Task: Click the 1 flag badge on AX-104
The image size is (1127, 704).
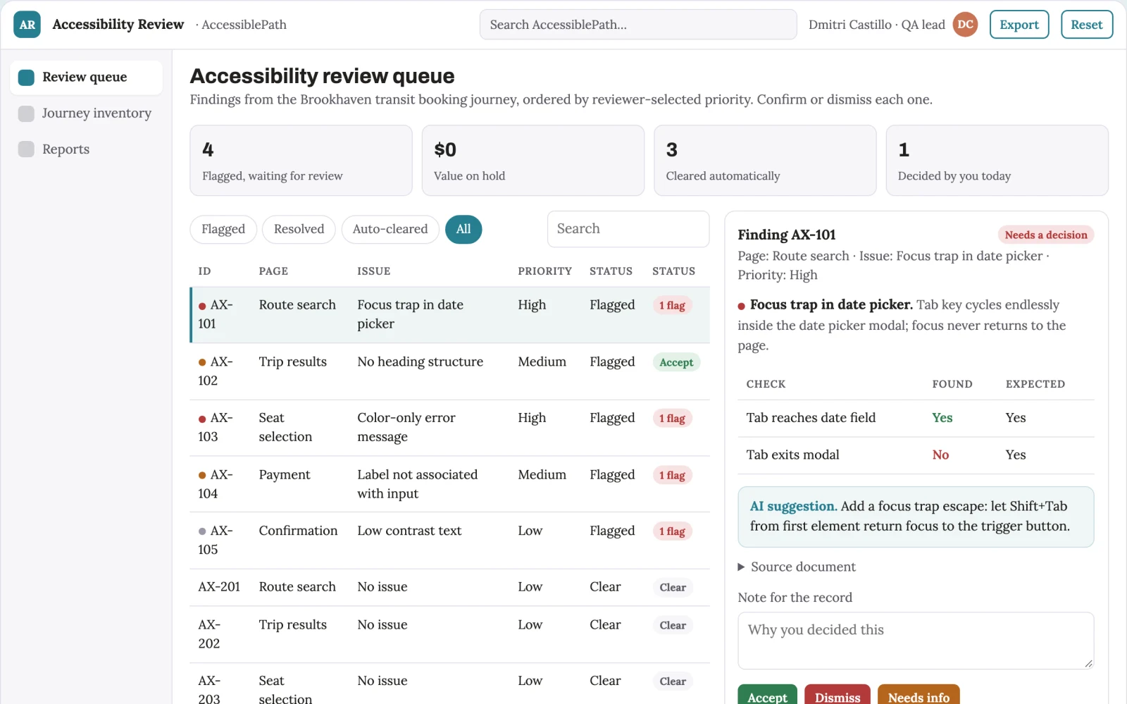Action: (672, 476)
